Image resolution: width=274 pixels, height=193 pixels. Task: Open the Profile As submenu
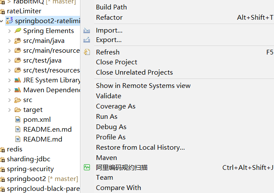click(x=111, y=137)
